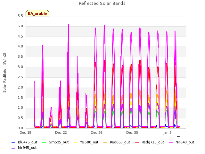
Task: Click the 1.0 y-axis tick label
Action: click(x=20, y=108)
